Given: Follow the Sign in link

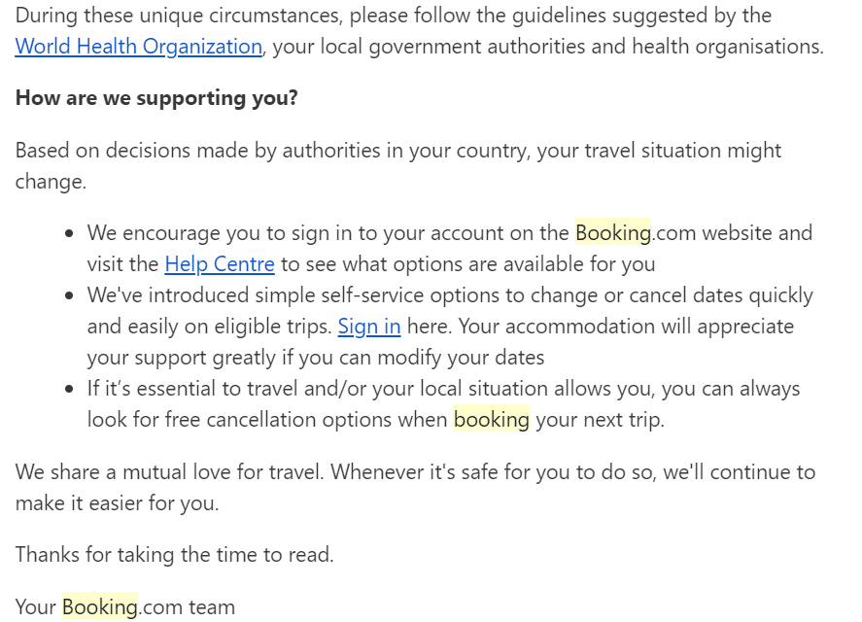Looking at the screenshot, I should 369,327.
